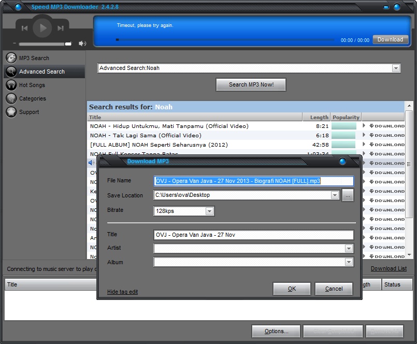
Task: Minimize Speed MP3 Downloader window
Action: coord(386,7)
